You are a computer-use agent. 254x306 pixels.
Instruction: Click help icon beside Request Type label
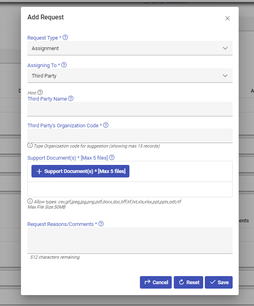coord(65,38)
